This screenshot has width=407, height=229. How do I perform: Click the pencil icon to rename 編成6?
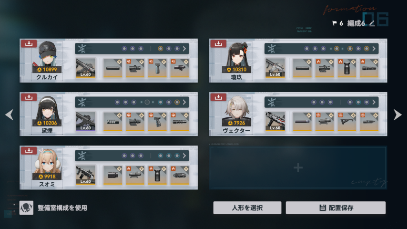372,23
